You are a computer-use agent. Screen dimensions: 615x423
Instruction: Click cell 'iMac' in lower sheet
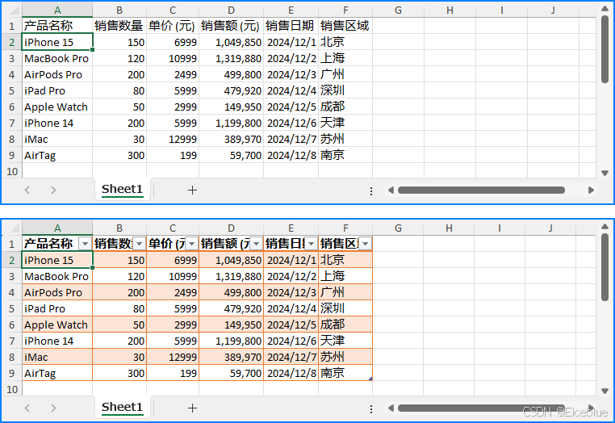coord(57,357)
